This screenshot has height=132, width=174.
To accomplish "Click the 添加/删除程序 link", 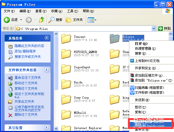I will (x=25, y=51).
